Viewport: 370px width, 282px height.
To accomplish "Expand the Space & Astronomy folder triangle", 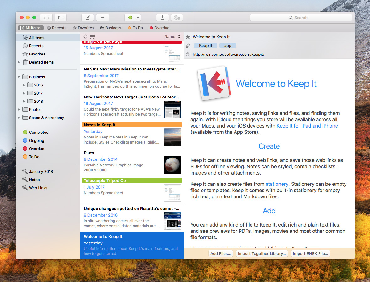I will point(19,118).
